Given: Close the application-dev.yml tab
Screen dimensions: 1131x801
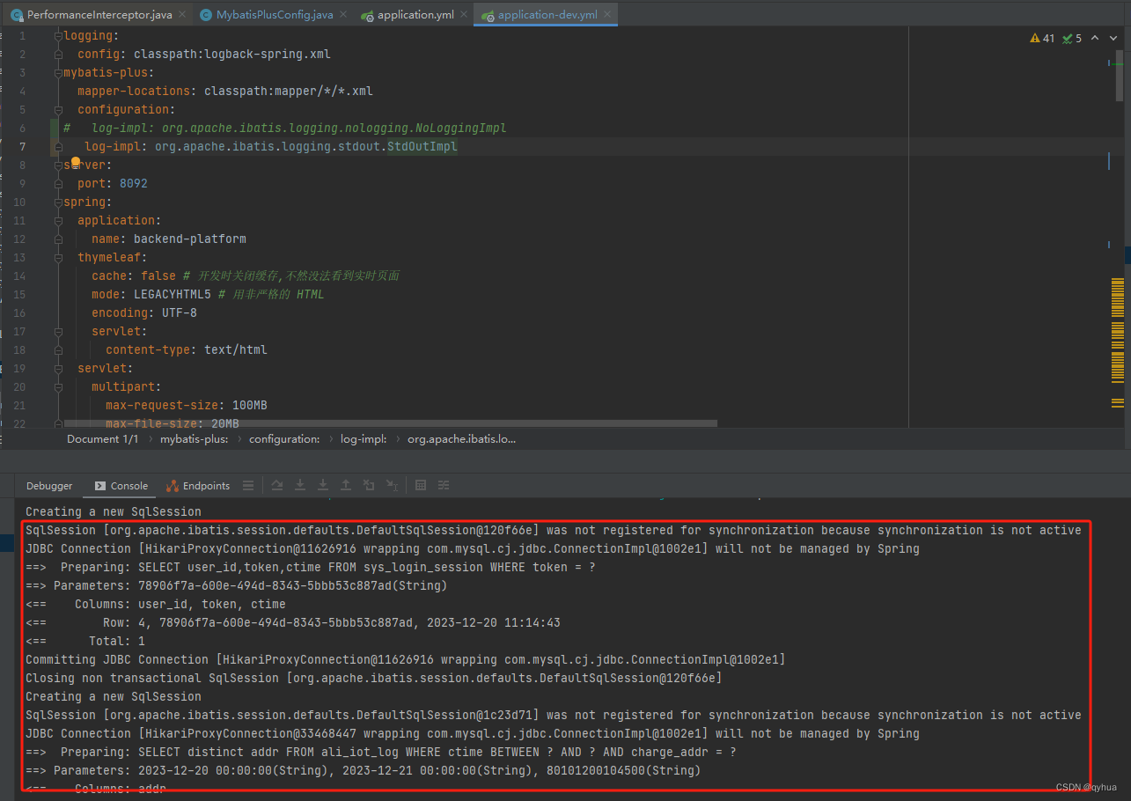Looking at the screenshot, I should tap(606, 15).
